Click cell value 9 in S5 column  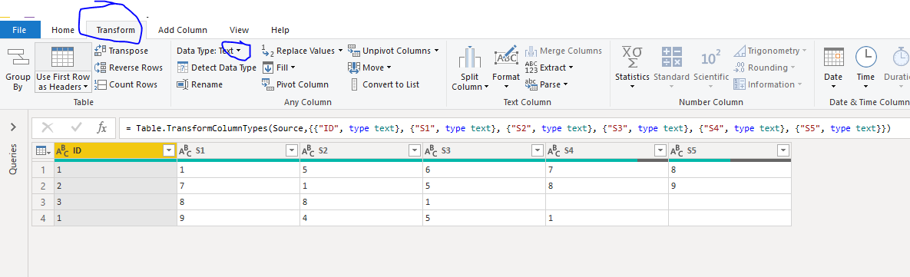click(730, 186)
